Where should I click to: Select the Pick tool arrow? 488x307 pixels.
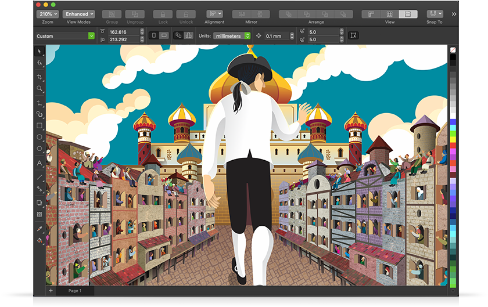coord(40,52)
